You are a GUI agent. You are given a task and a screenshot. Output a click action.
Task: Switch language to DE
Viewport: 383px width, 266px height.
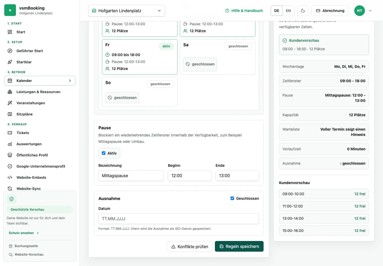(277, 11)
